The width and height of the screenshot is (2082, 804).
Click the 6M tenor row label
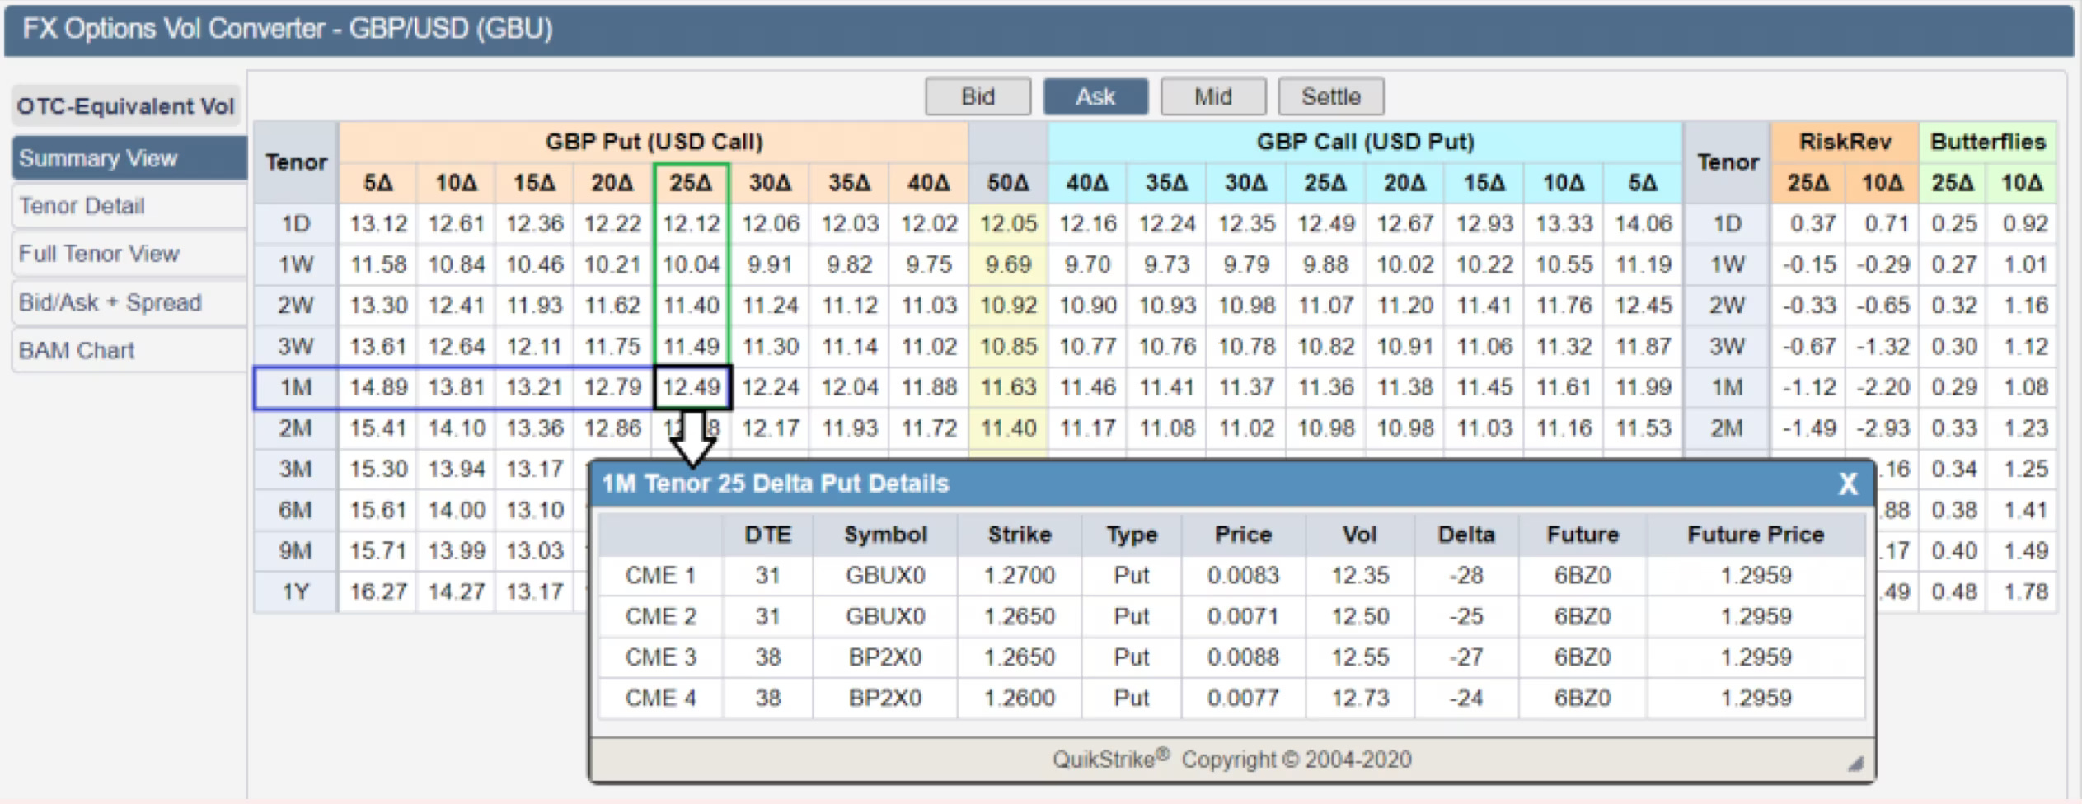pos(295,510)
